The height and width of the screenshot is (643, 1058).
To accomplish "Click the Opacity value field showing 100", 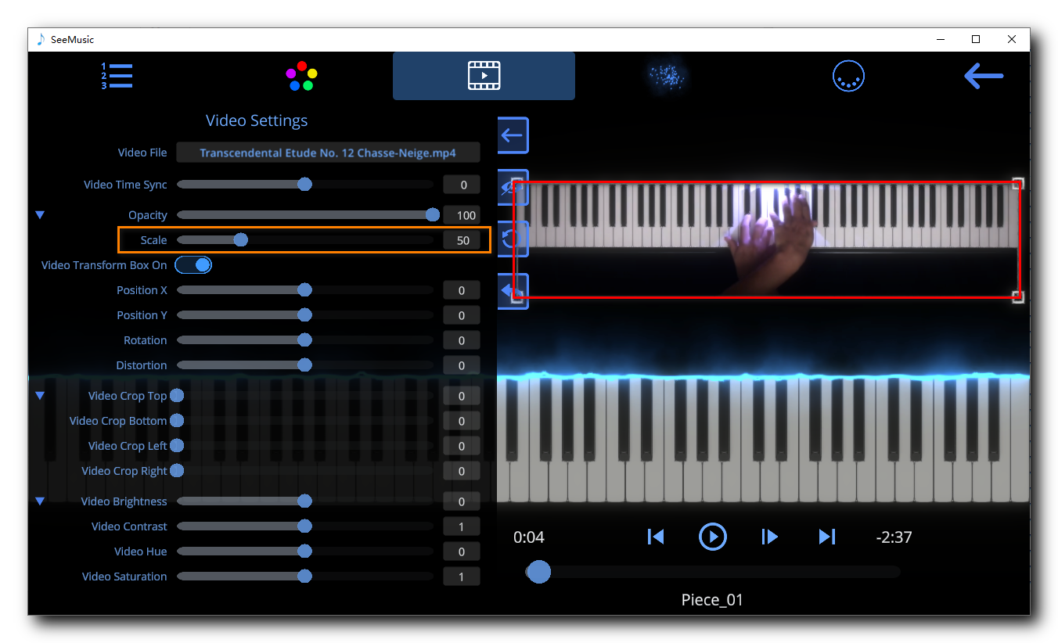I will pyautogui.click(x=462, y=215).
